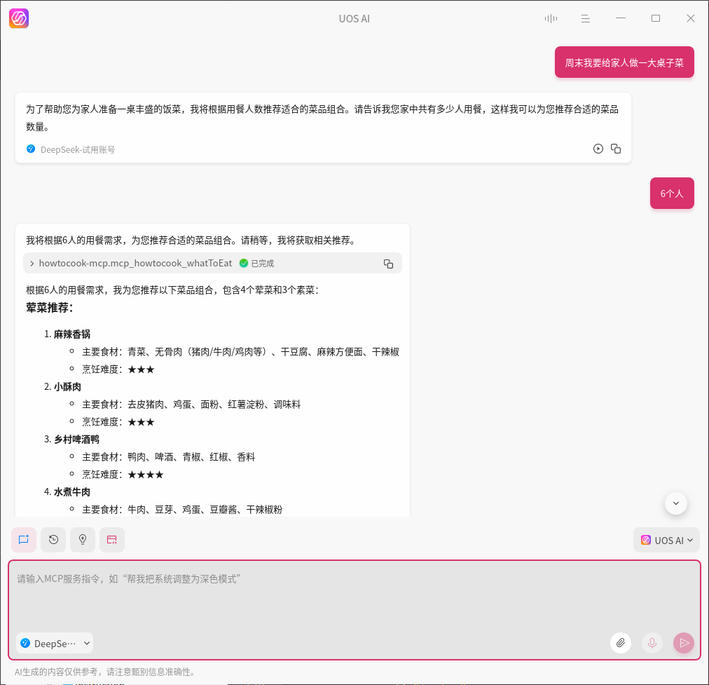Image resolution: width=709 pixels, height=685 pixels.
Task: Click the lightbulb toolbar icon
Action: [83, 539]
